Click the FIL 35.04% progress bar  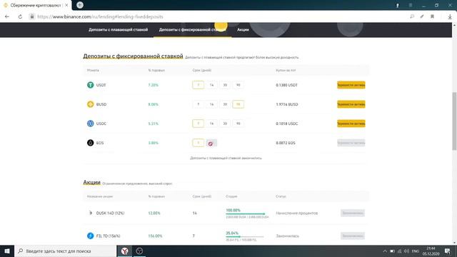[245, 236]
